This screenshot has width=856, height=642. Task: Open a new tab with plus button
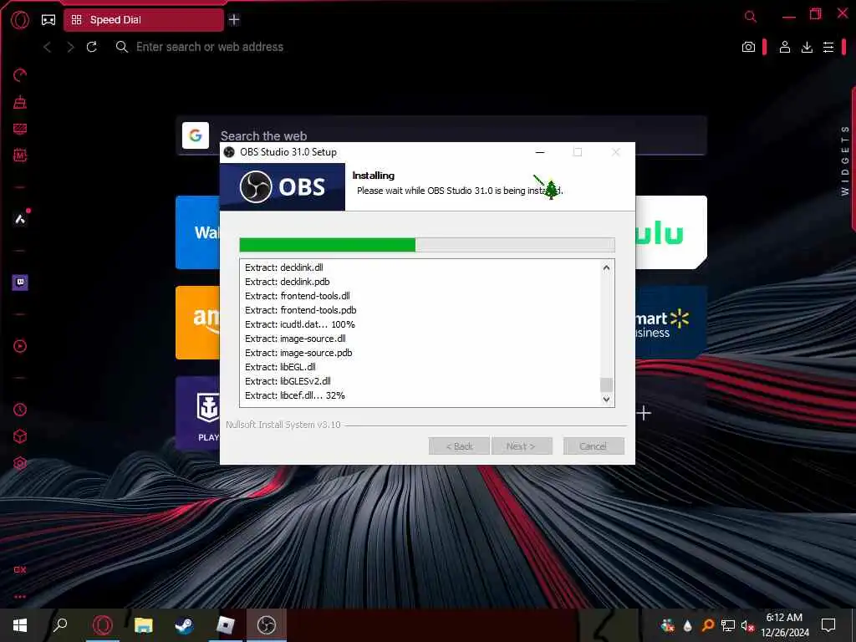234,20
